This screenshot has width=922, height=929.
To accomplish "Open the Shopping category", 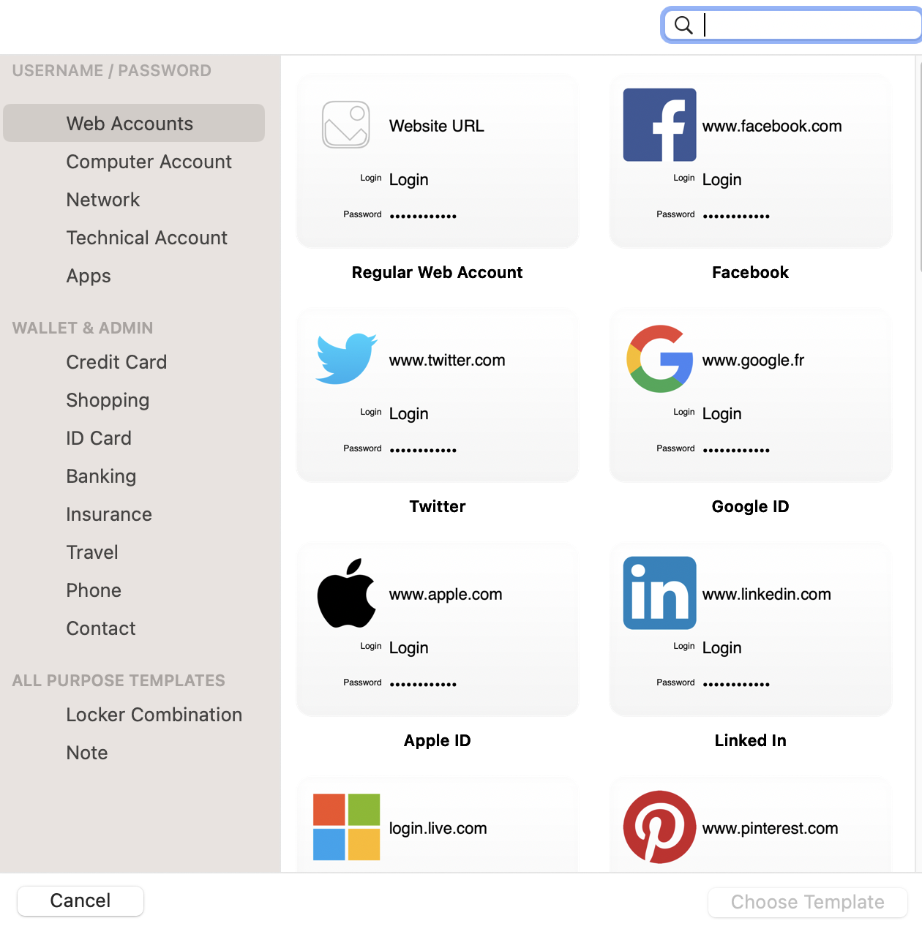I will pyautogui.click(x=108, y=400).
